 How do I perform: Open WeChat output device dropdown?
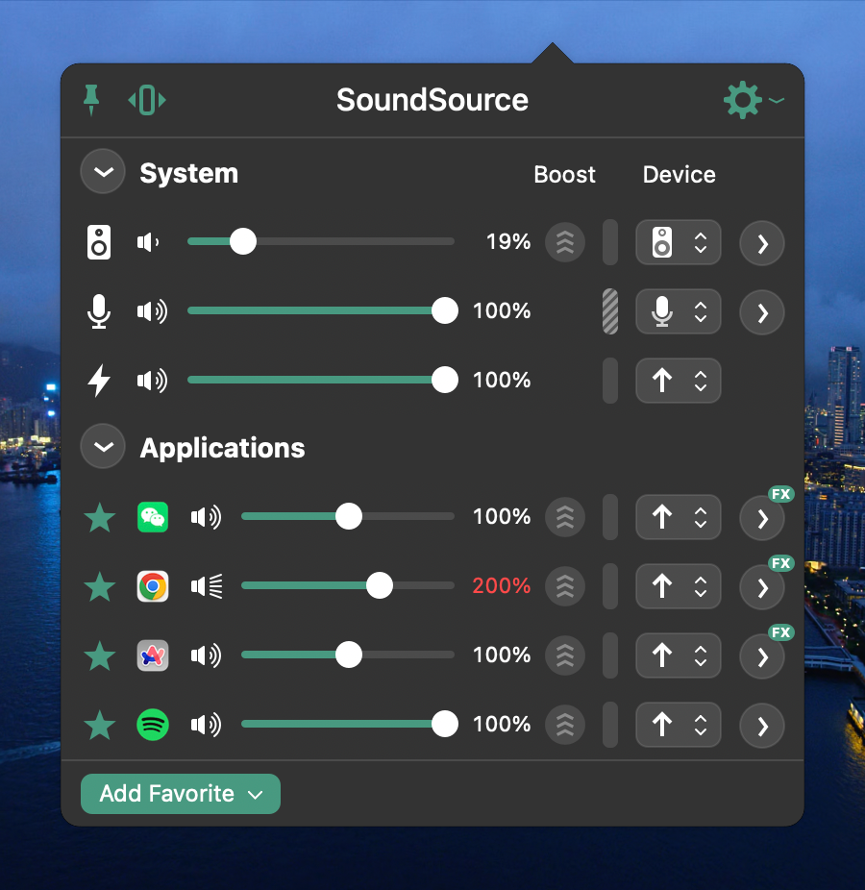(x=679, y=517)
